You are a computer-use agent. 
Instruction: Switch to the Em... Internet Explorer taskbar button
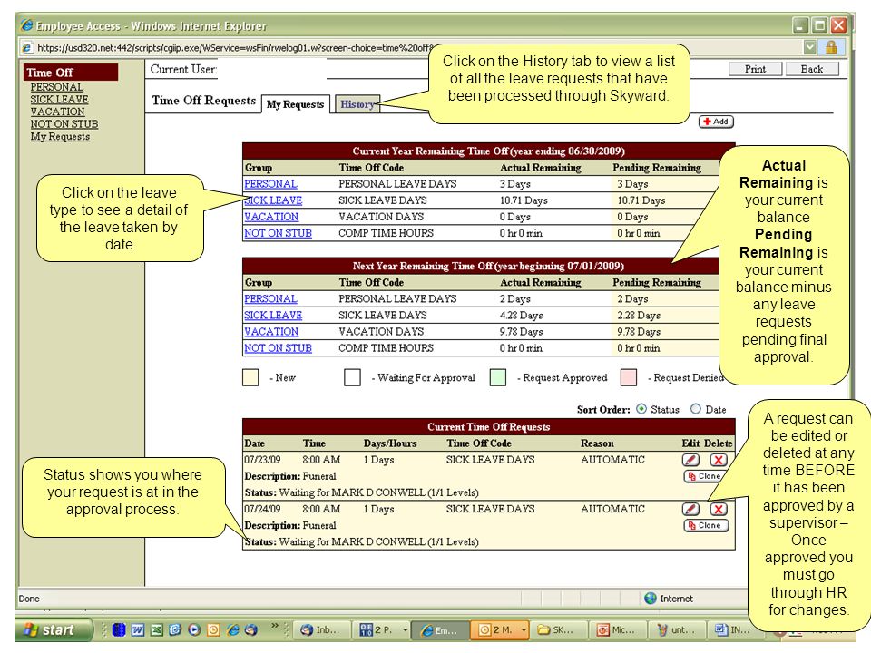point(440,630)
